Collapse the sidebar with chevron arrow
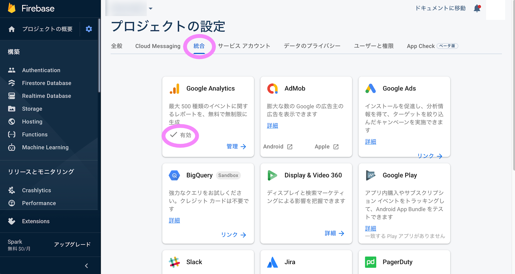515x274 pixels. 87,266
